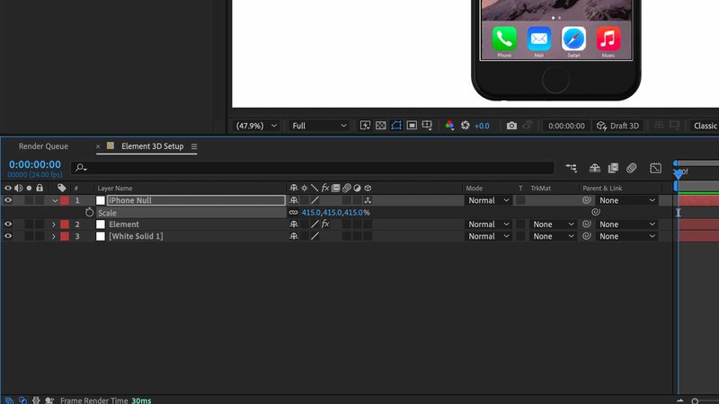The height and width of the screenshot is (404, 719).
Task: Hide the White Solid 1 layer
Action: pyautogui.click(x=8, y=236)
